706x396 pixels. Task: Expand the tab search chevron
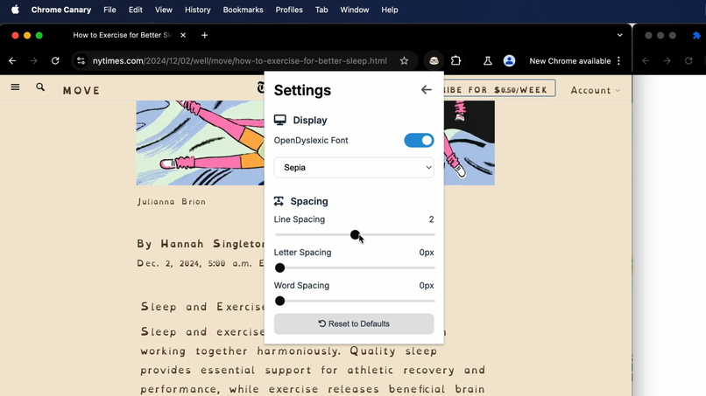(x=619, y=35)
